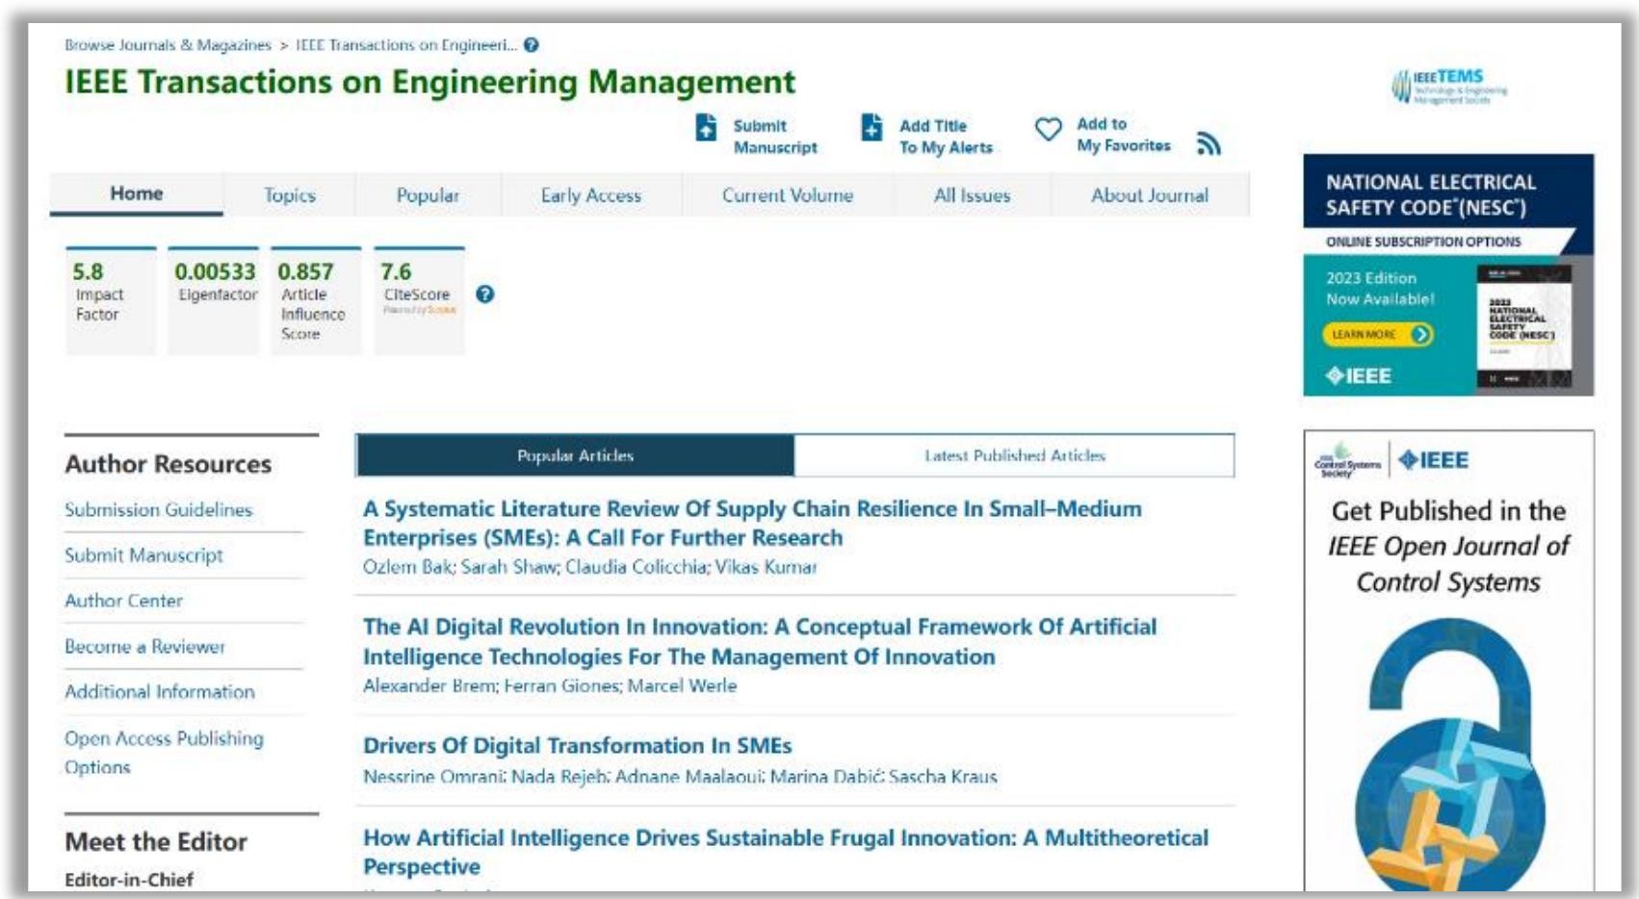Click the Browse Journals & Magazines breadcrumb

[168, 45]
